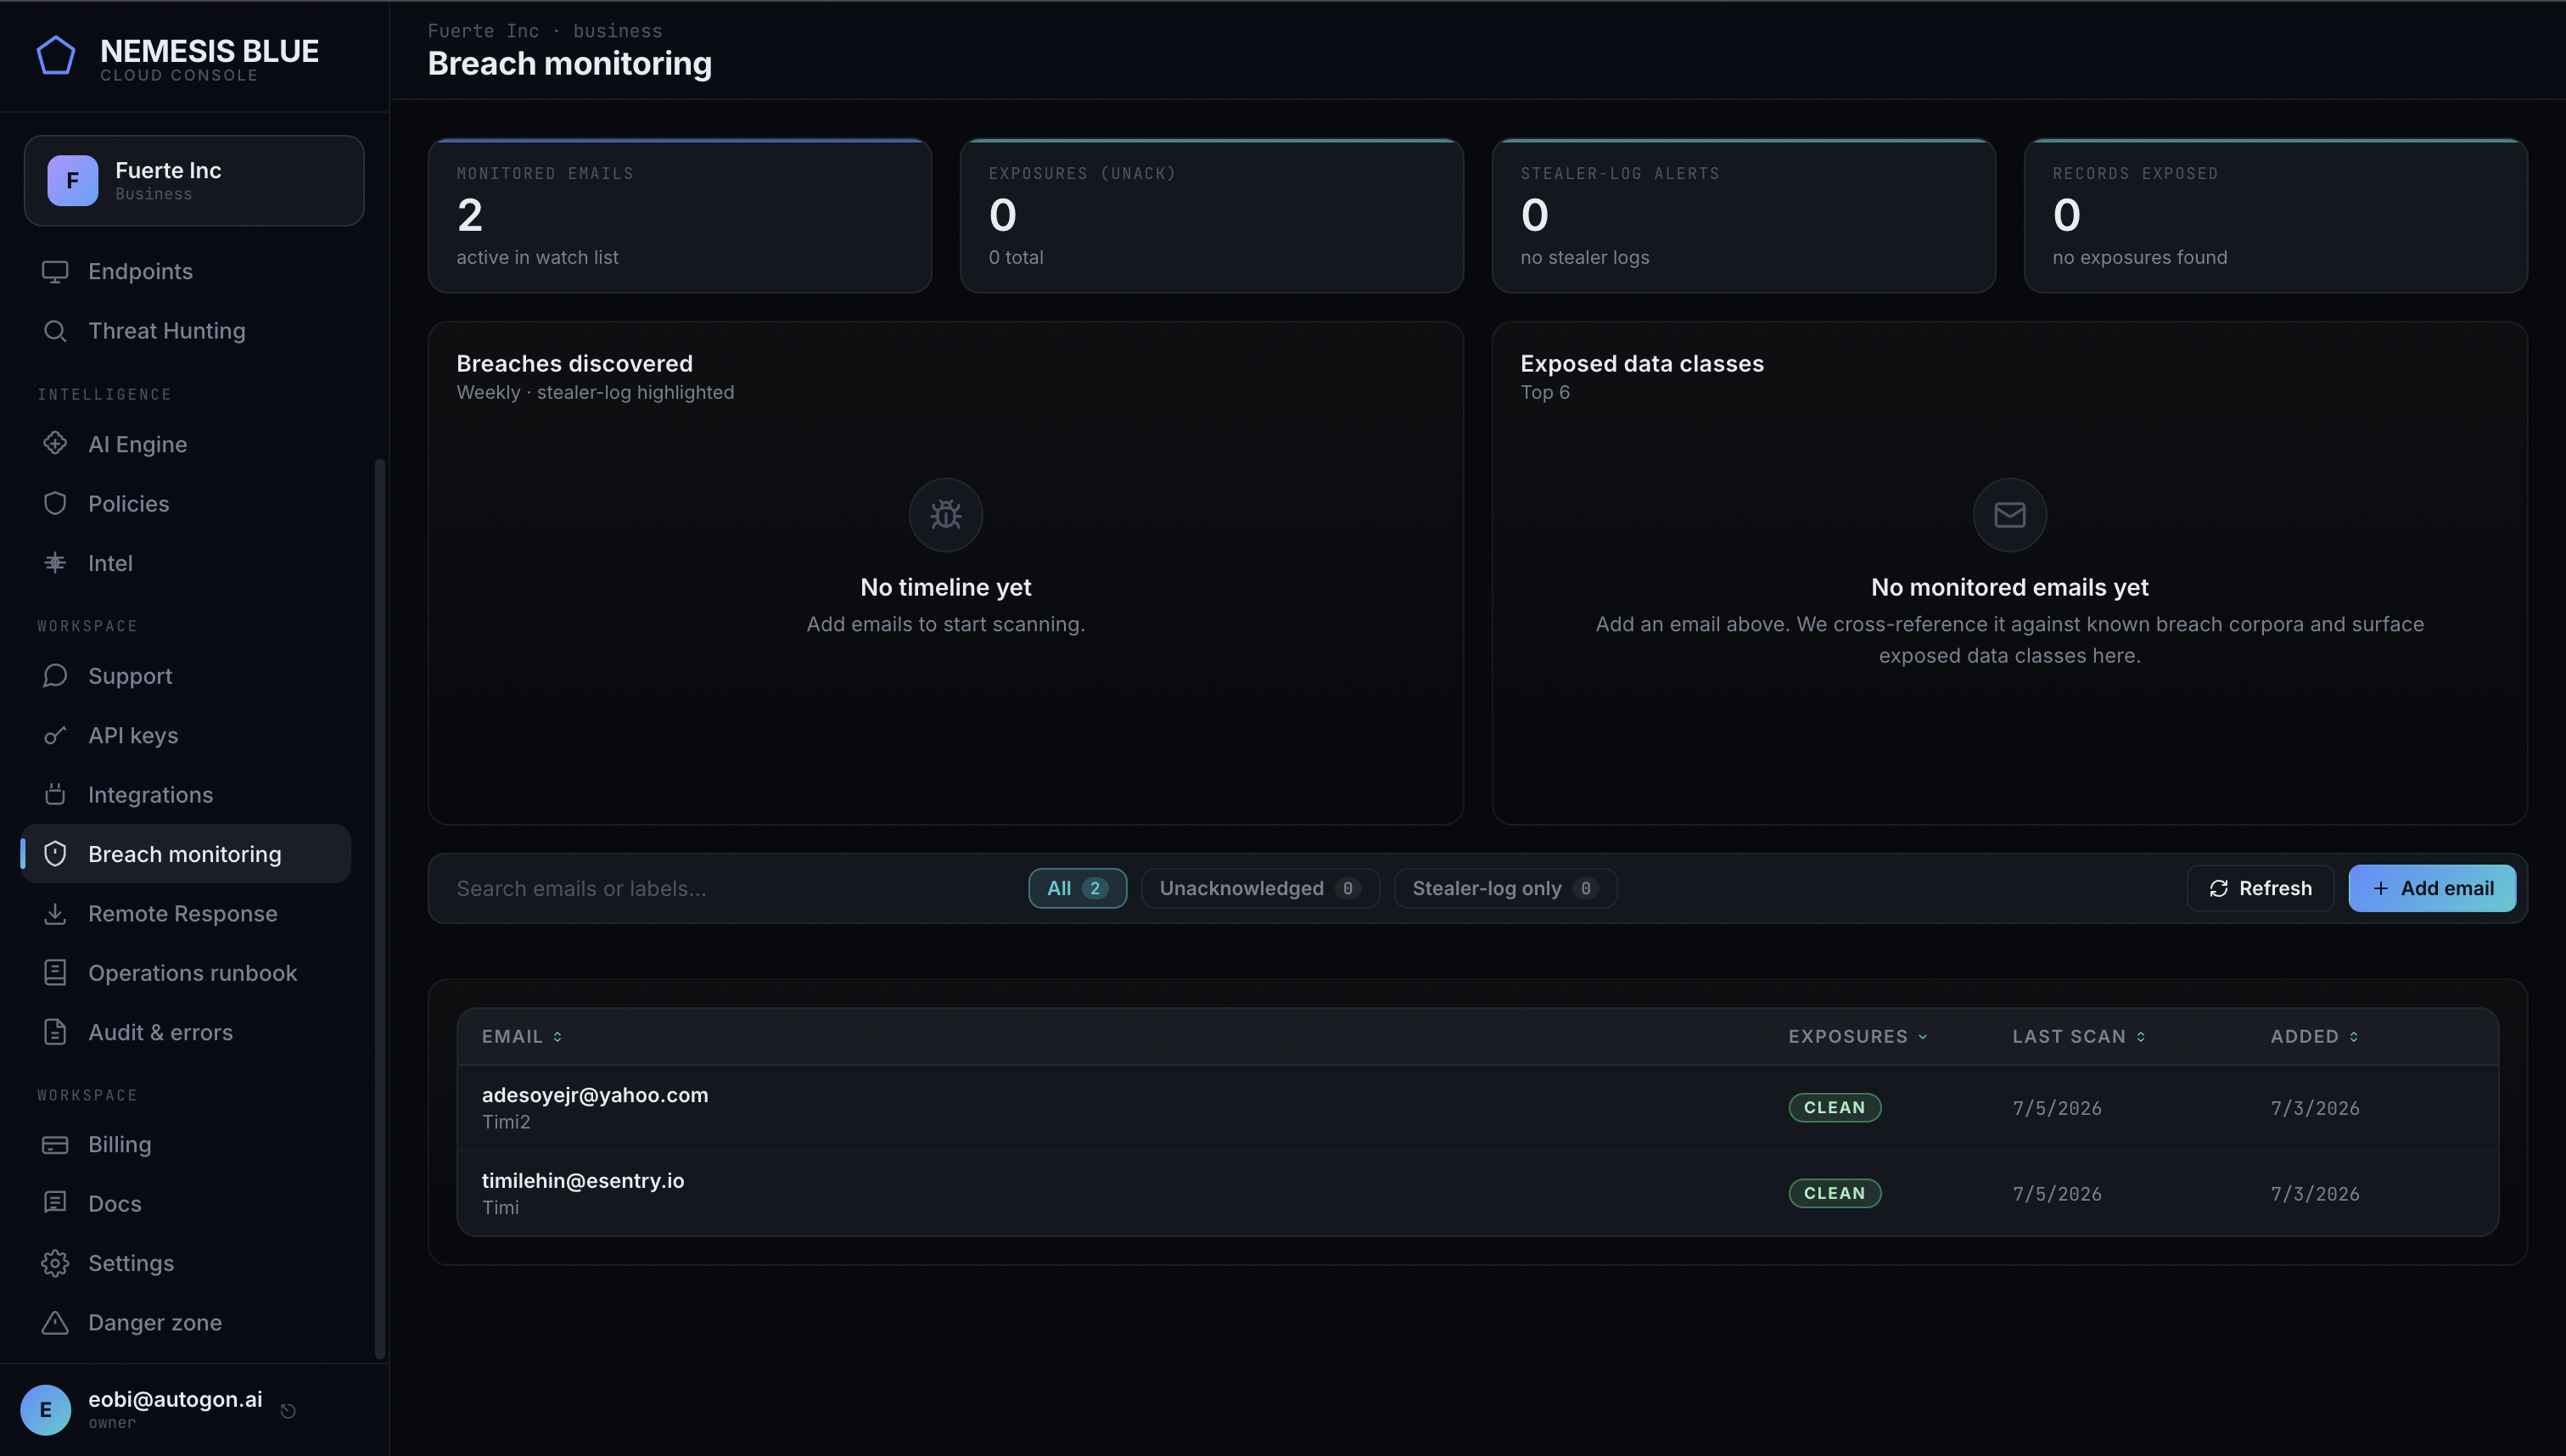
Task: Open the timilehin@esentry.io row
Action: point(1477,1194)
